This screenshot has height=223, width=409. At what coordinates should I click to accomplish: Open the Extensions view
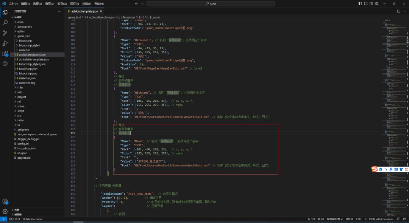pos(5,54)
